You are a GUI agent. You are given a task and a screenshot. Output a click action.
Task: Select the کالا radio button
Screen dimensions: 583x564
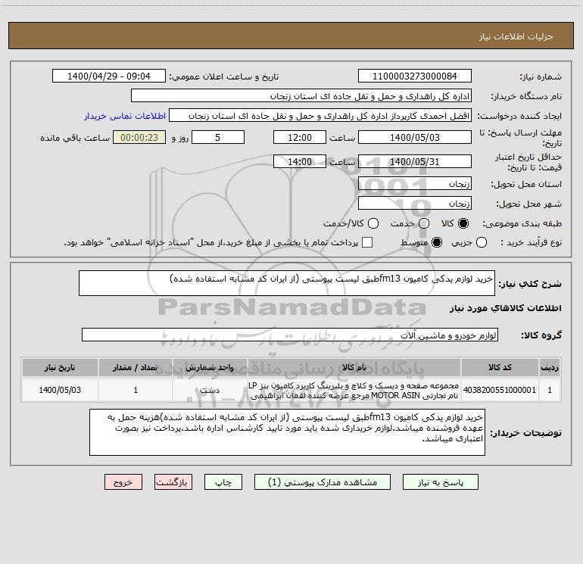[x=463, y=223]
